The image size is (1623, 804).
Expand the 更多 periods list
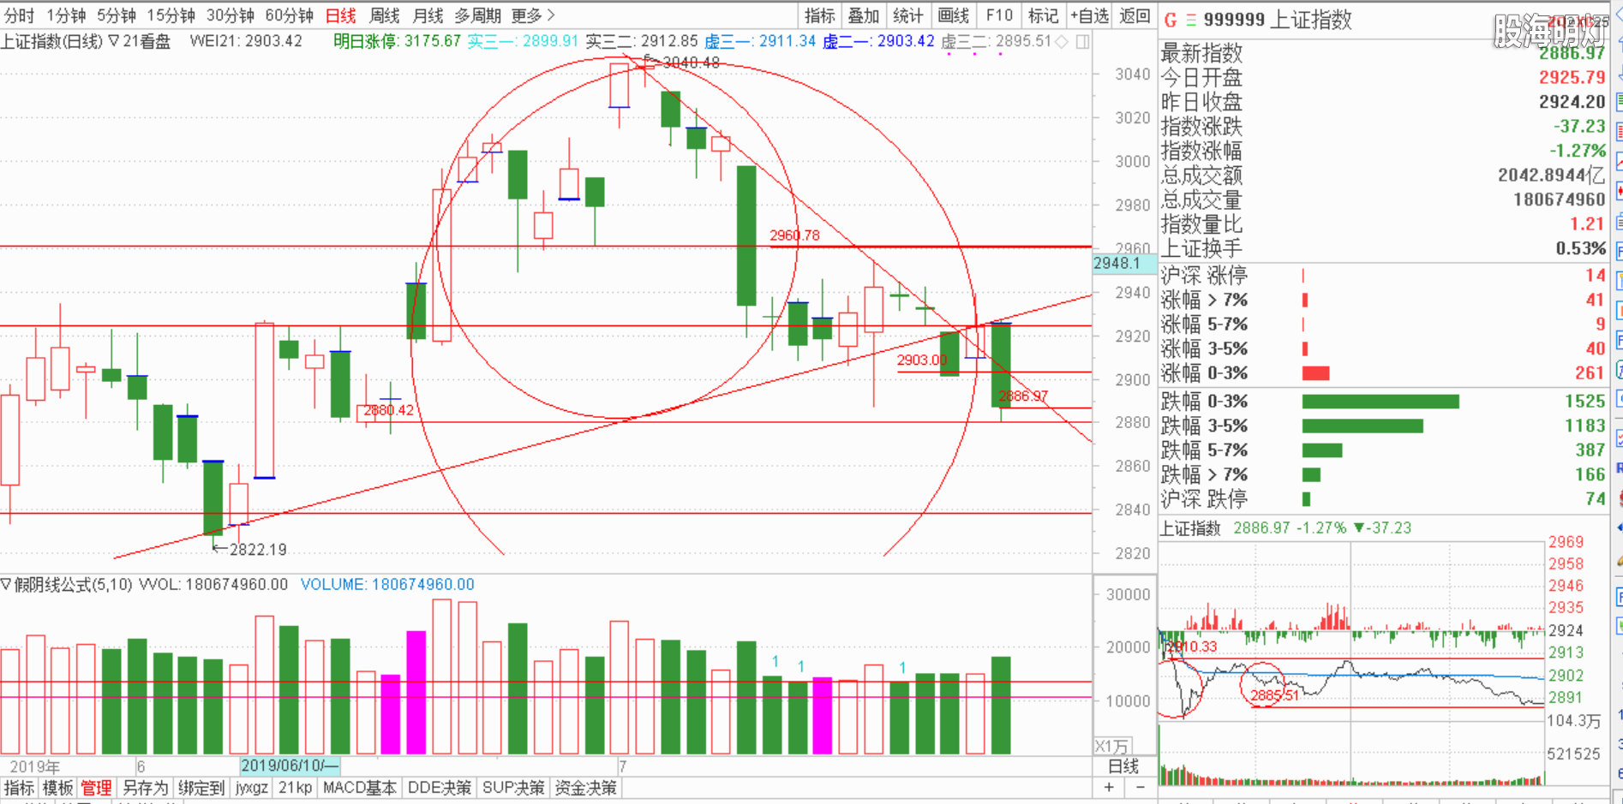pyautogui.click(x=533, y=15)
